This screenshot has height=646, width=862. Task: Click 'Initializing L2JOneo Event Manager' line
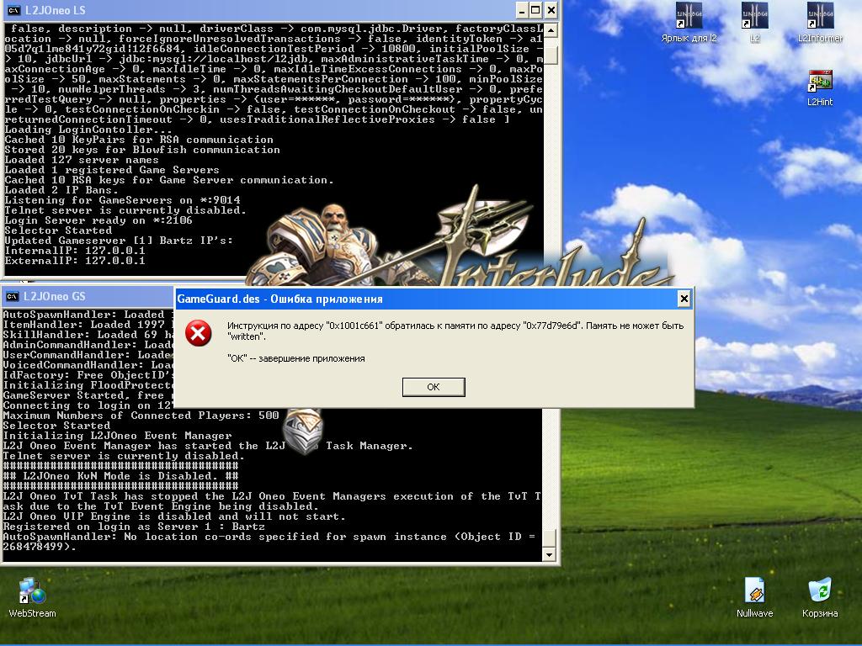pos(117,436)
